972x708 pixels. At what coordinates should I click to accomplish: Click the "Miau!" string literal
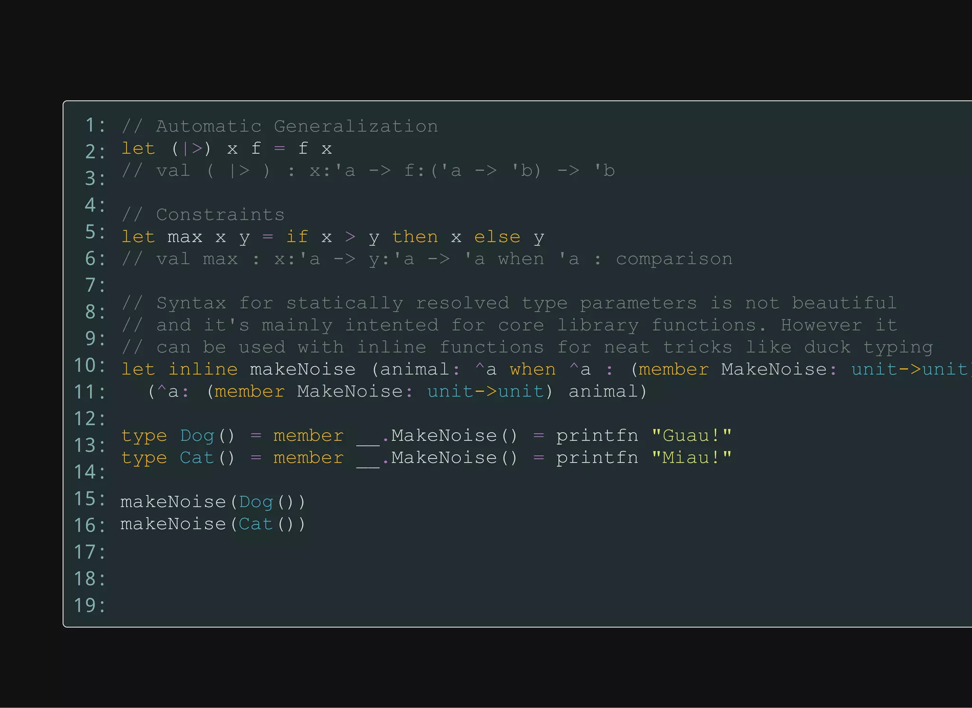(692, 458)
